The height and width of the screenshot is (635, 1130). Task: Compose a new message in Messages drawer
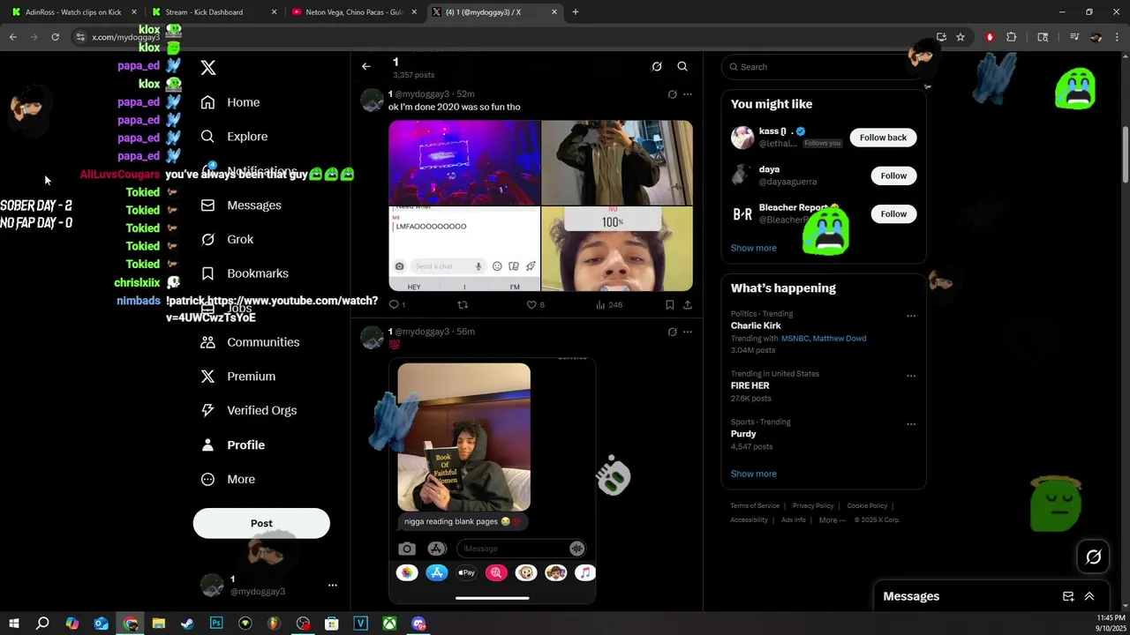point(1068,597)
